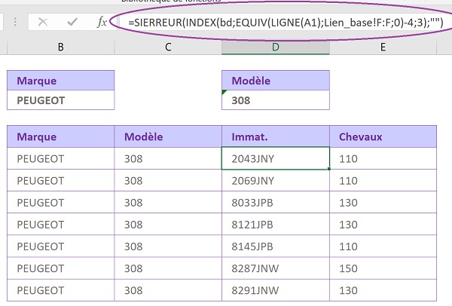Cancel the formula edit with X icon
The image size is (452, 306).
[x=43, y=22]
